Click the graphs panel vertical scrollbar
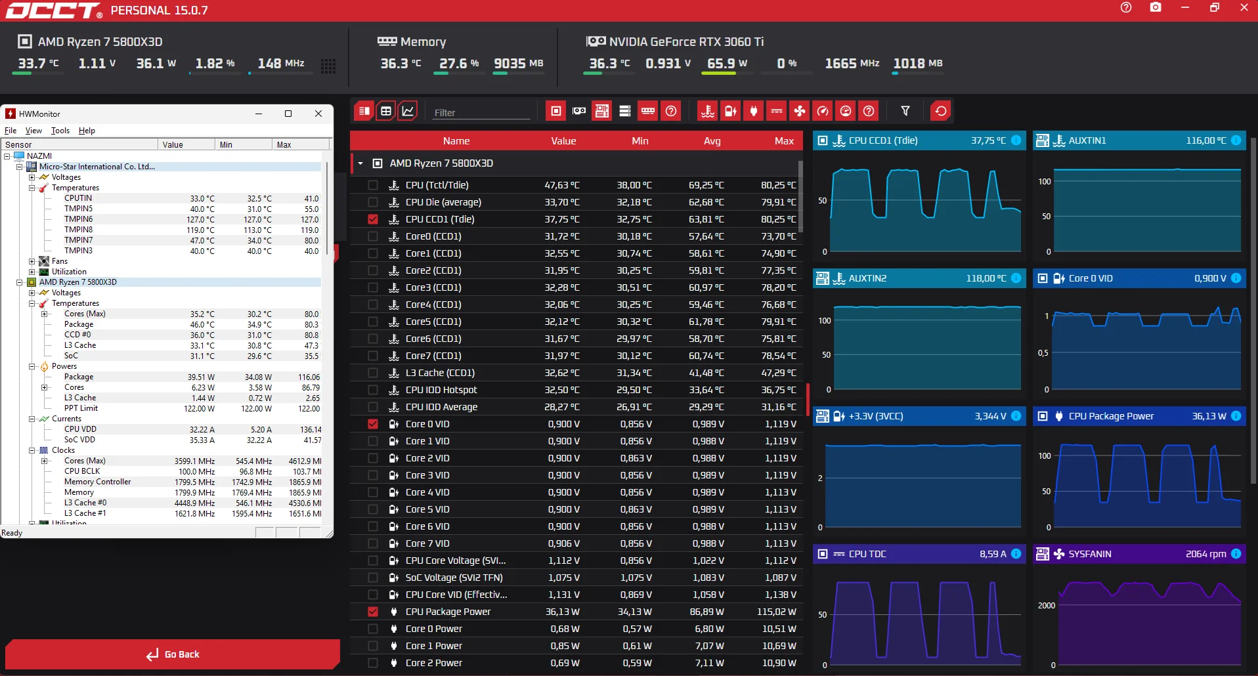Image resolution: width=1258 pixels, height=676 pixels. (x=1254, y=311)
